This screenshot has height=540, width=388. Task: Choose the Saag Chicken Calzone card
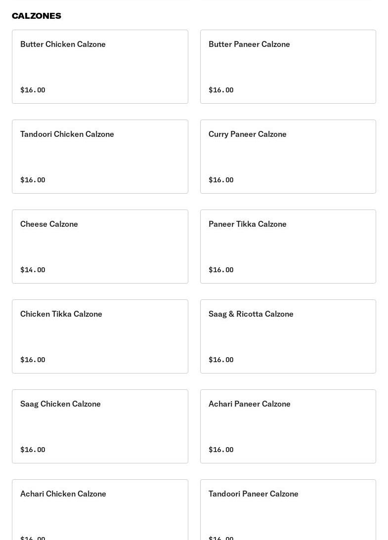pyautogui.click(x=100, y=426)
